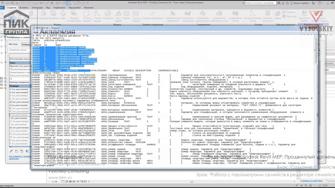Screen dimensions: 335x188
Task: Focus the keyword search field
Action: pos(260,3)
